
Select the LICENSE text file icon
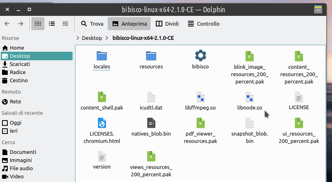click(299, 97)
